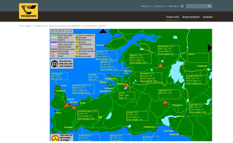Image resolution: width=233 pixels, height=143 pixels.
Task: Click the 4x4 mountain vehicles marker on map
Action: click(x=100, y=117)
